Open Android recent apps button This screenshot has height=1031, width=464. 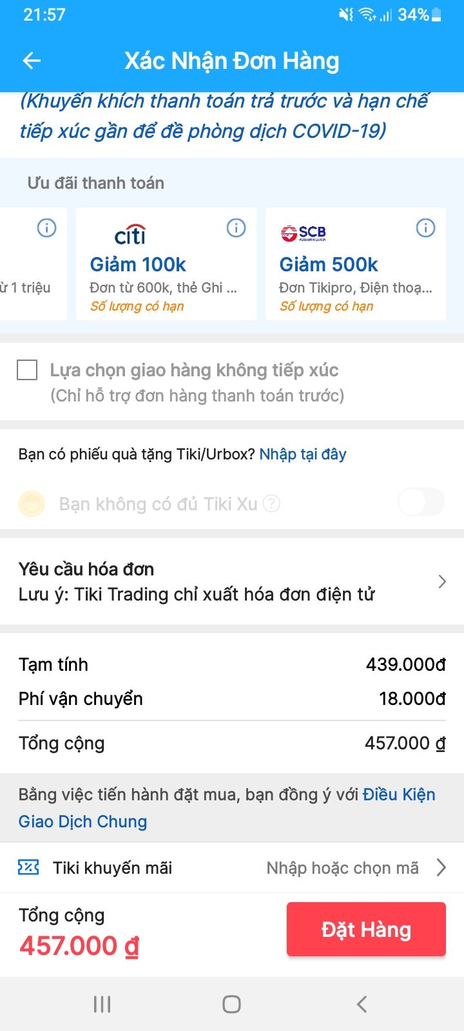102,1004
